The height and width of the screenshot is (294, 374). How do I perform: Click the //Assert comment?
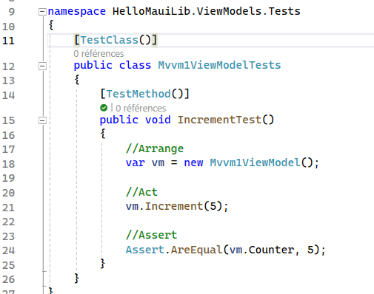(x=151, y=235)
